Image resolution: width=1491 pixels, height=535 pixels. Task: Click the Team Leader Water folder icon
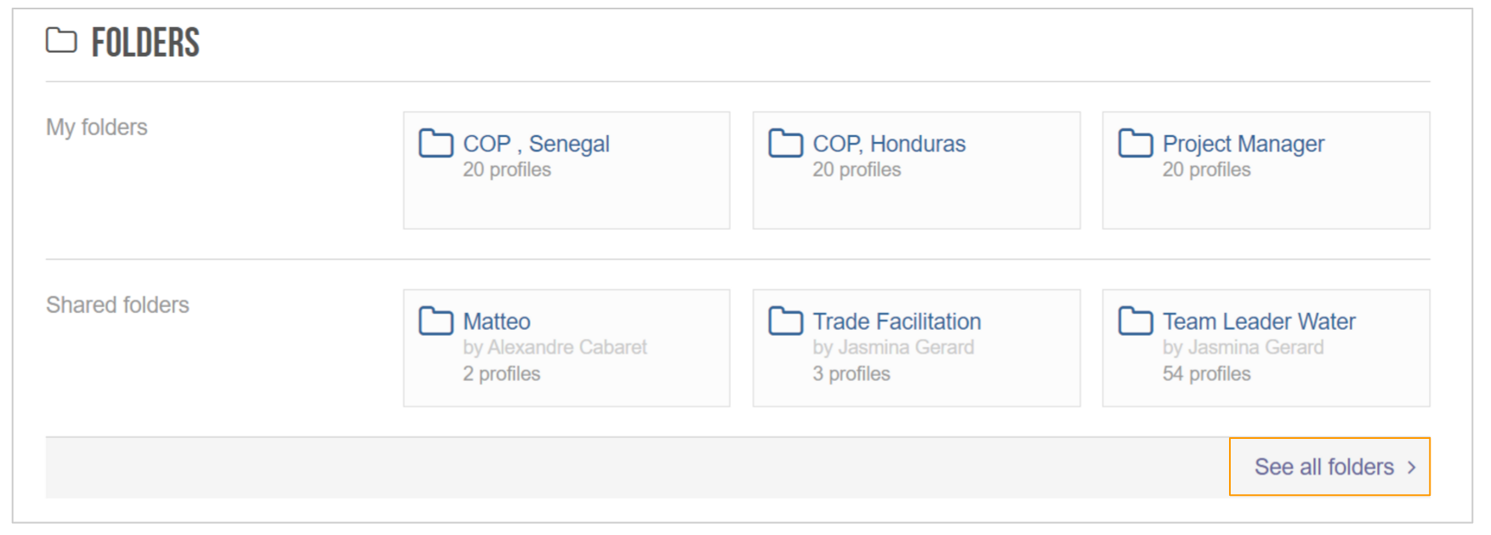tap(1135, 321)
